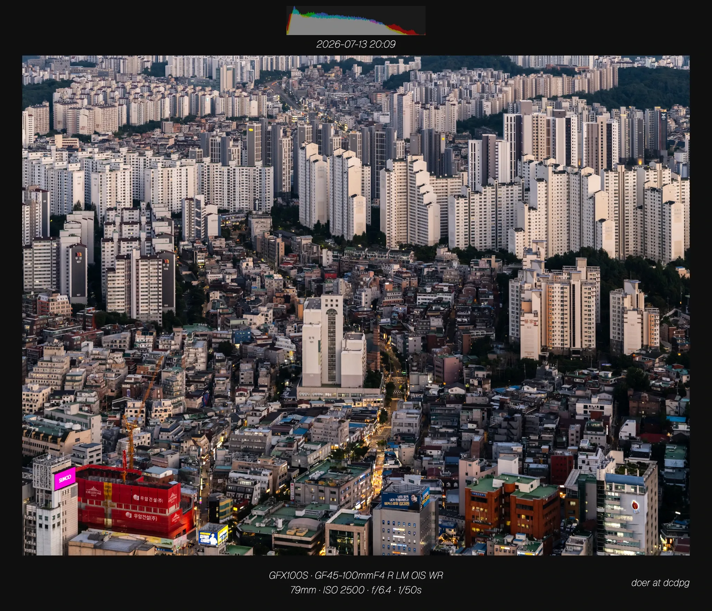Image resolution: width=712 pixels, height=611 pixels.
Task: Click the RGB histogram graph above the photo
Action: 356,20
